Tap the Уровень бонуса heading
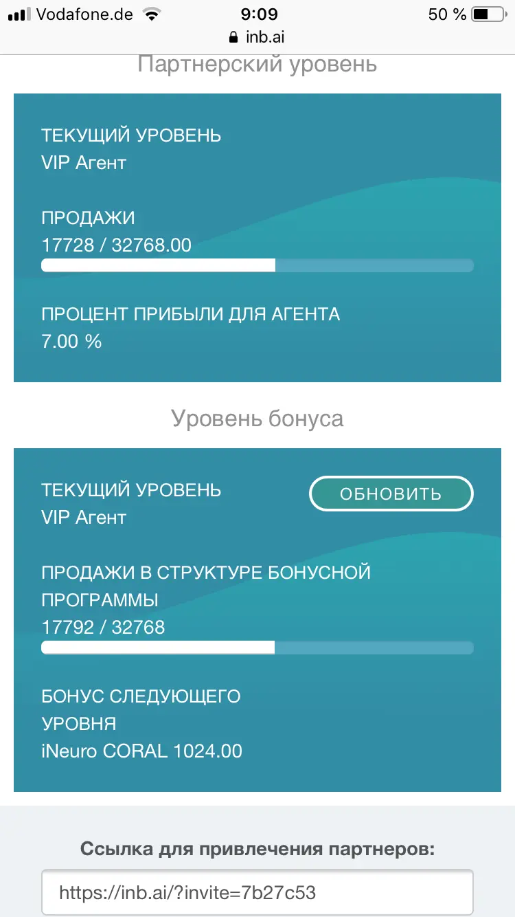The image size is (515, 917). click(x=257, y=418)
